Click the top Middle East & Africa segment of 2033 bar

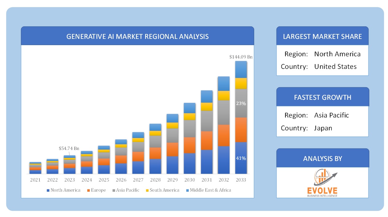coord(241,69)
